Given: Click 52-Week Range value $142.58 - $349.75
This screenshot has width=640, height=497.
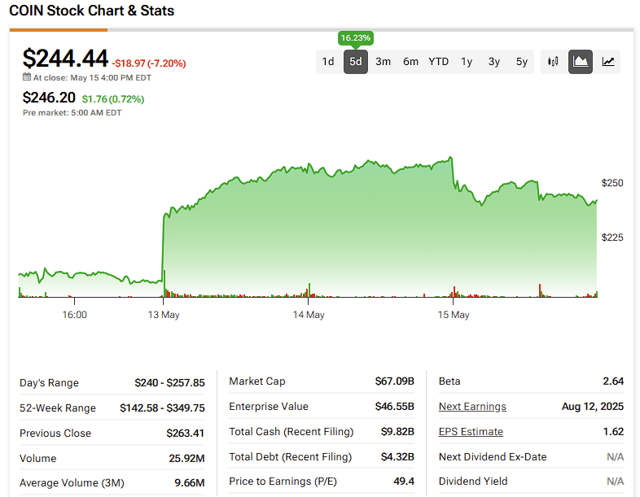Looking at the screenshot, I should pos(163,408).
